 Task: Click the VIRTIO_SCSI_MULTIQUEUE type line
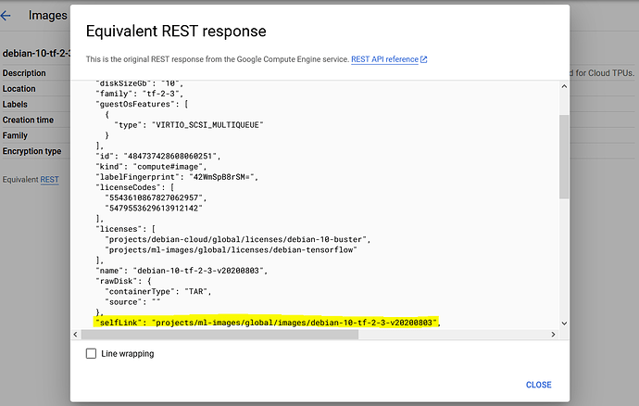click(x=189, y=125)
